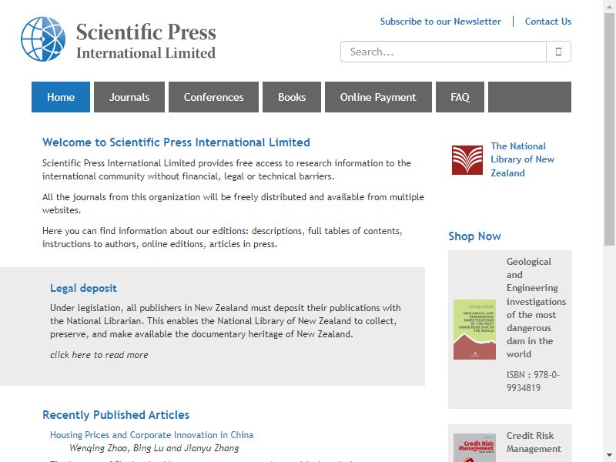Go to the Conferences menu item

214,97
